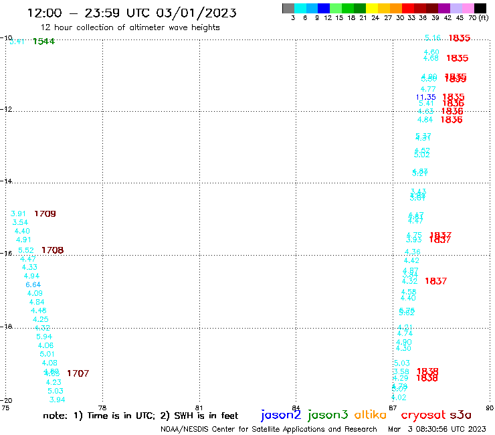The height and width of the screenshot is (435, 495).
Task: Click the 4.02 wave height value
Action: [x=399, y=398]
